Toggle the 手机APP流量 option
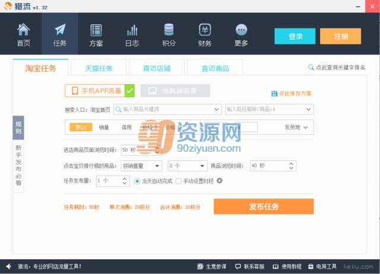This screenshot has width=380, height=274. point(100,91)
